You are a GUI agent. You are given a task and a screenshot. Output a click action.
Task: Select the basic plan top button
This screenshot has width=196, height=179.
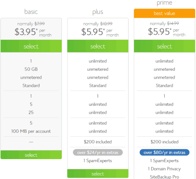[31, 46]
